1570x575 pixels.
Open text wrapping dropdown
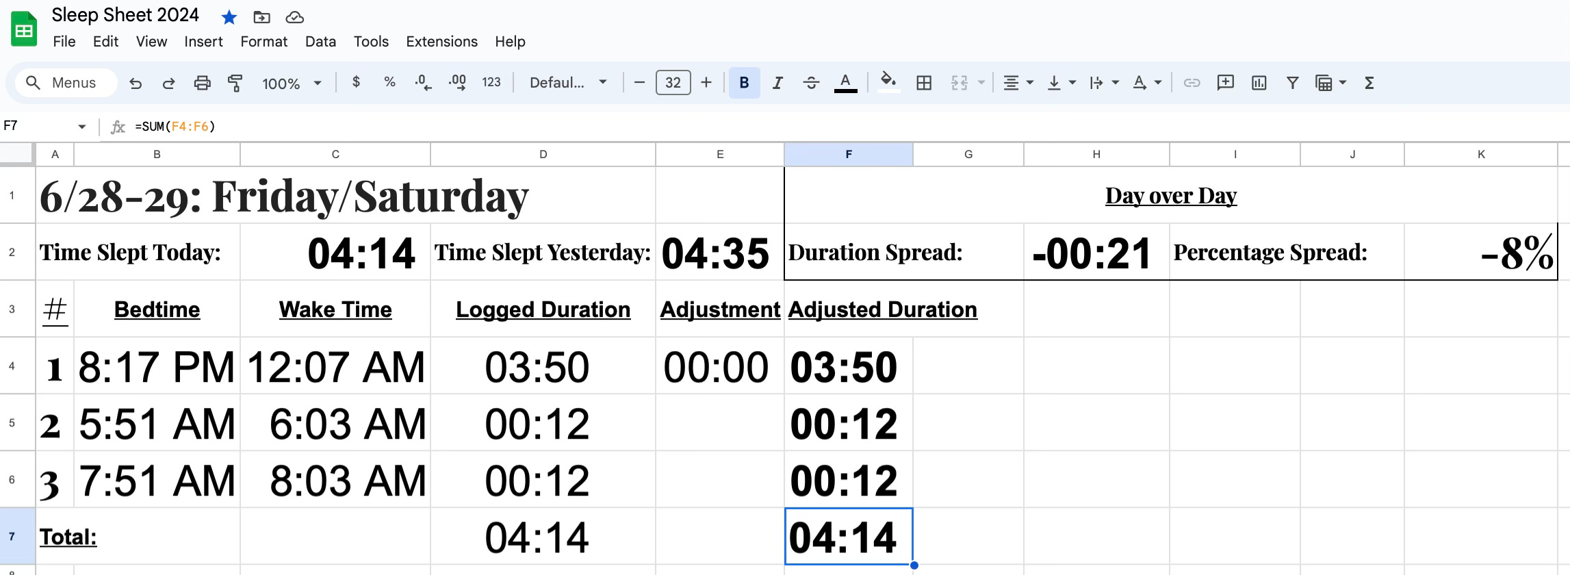[1104, 83]
